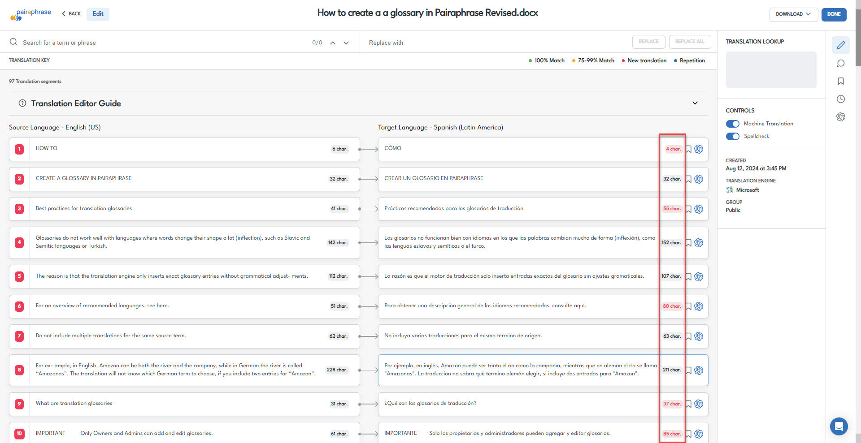Open AI assistant for segment 5 translation
This screenshot has width=861, height=443.
[x=699, y=277]
